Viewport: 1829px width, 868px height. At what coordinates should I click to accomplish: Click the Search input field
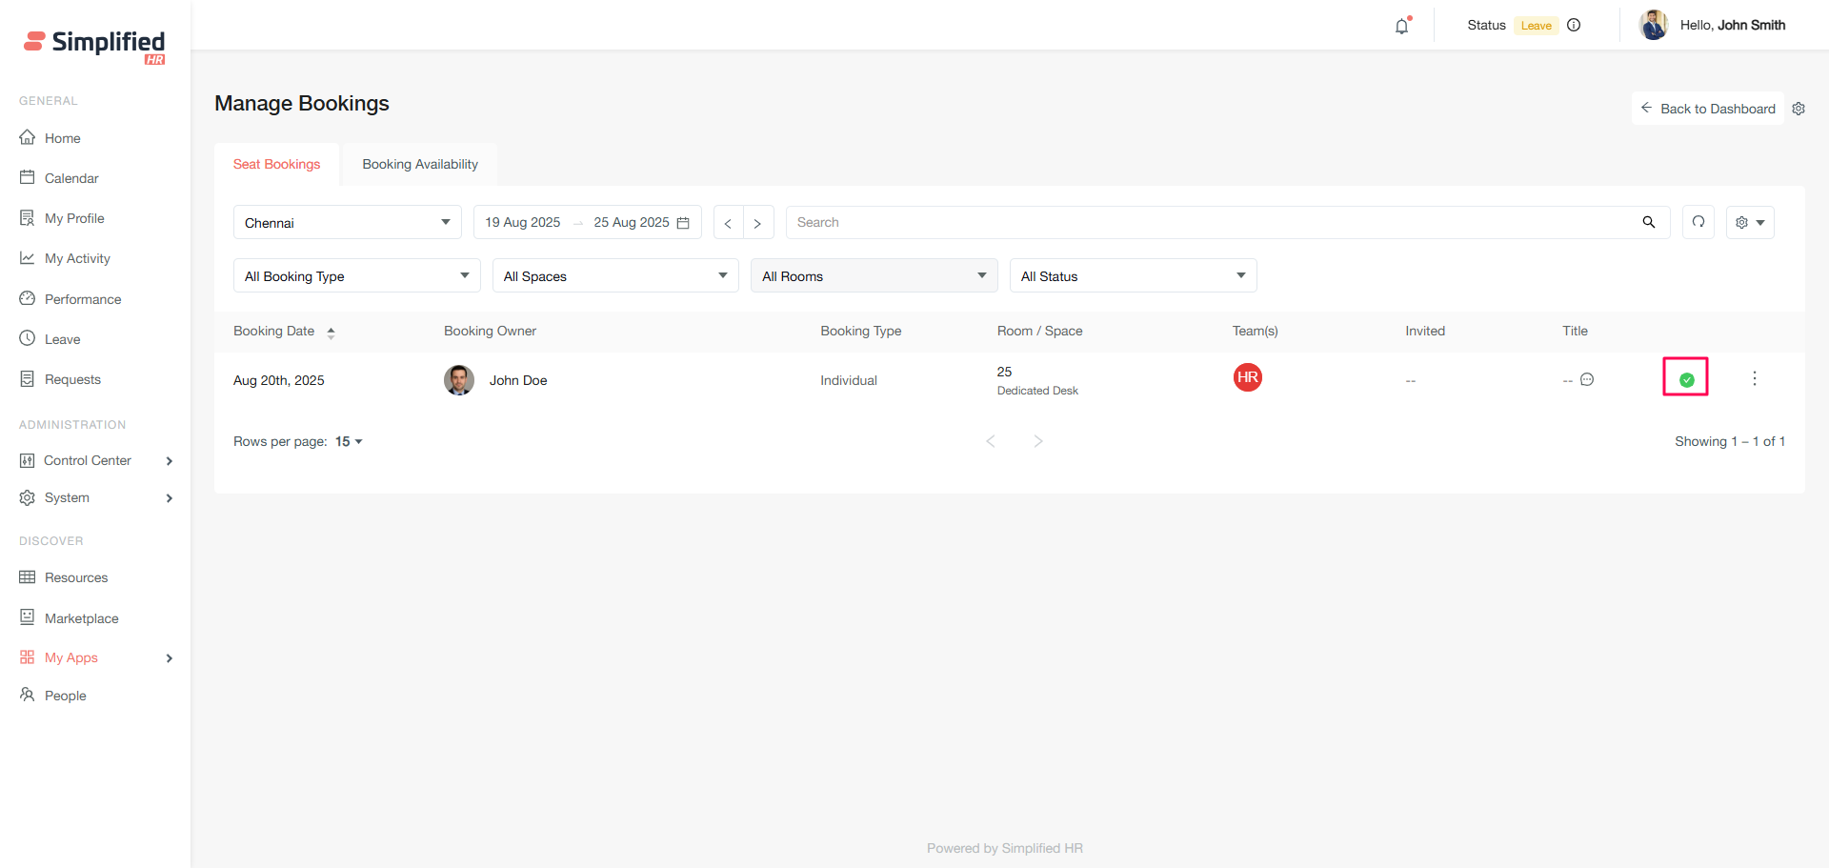click(x=1210, y=222)
